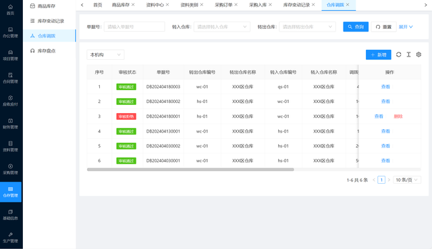This screenshot has height=249, width=432.
Task: Click the qs-01 warehouse code cell
Action: tap(283, 87)
